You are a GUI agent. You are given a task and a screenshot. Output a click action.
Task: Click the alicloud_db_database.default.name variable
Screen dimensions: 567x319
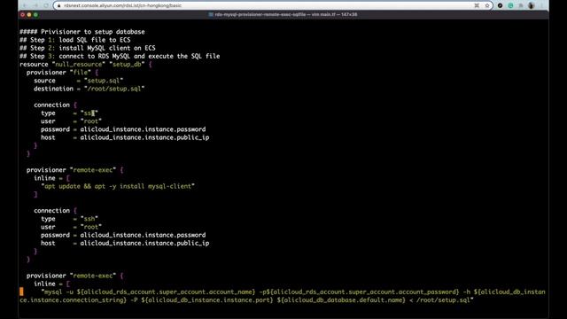click(x=341, y=300)
